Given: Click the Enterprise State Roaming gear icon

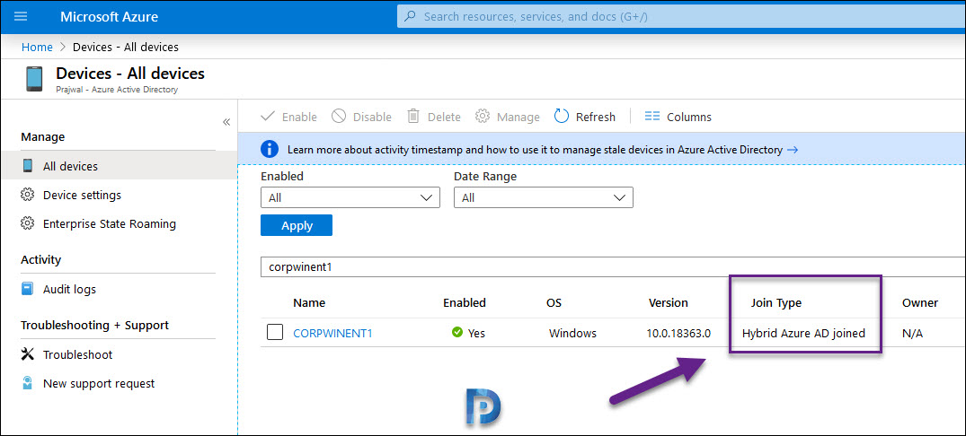Looking at the screenshot, I should [27, 224].
